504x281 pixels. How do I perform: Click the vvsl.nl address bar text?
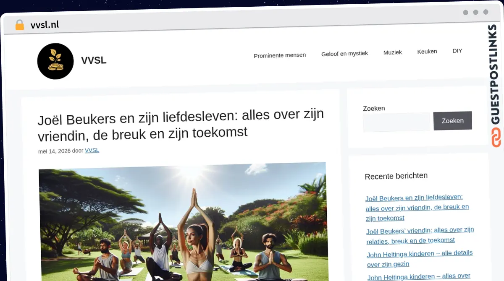[x=45, y=25]
